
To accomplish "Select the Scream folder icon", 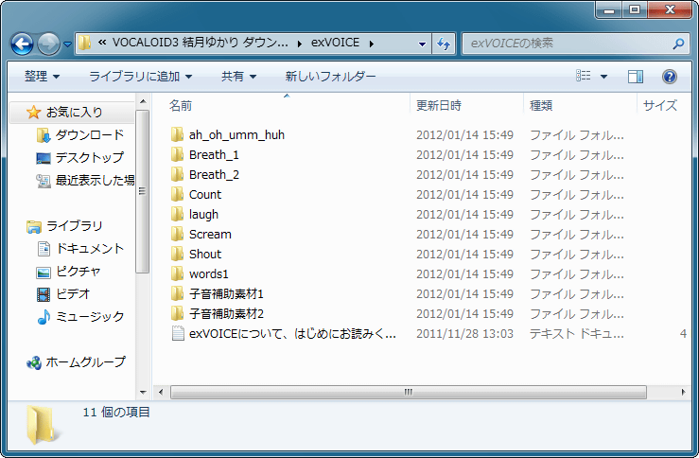I will (x=178, y=234).
